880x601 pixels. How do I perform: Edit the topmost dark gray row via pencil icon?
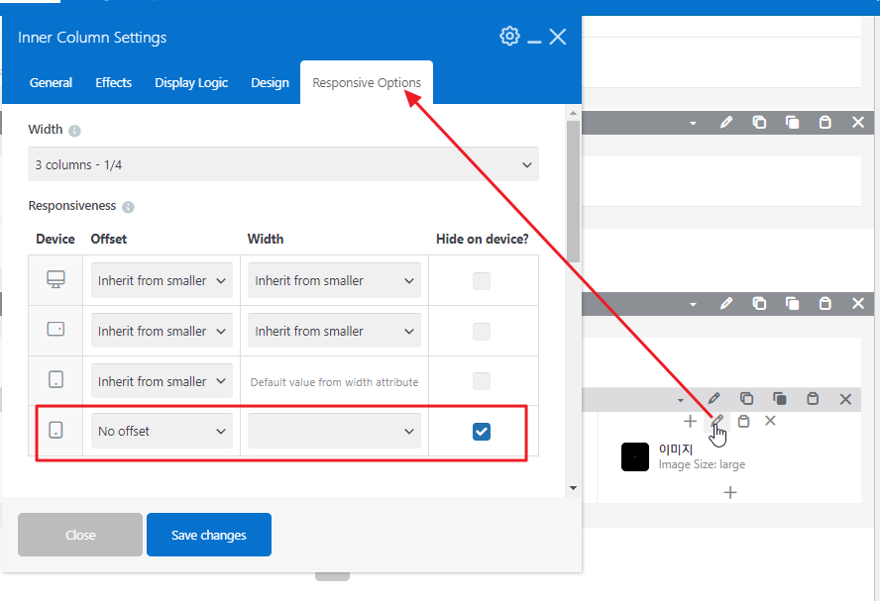(x=726, y=122)
